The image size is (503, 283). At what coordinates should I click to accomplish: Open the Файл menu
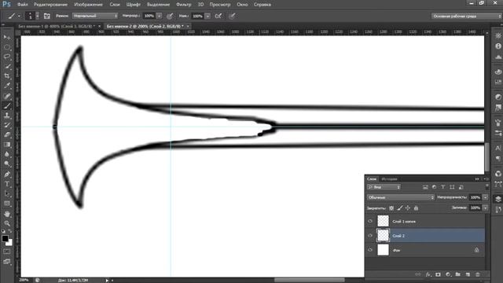pos(23,5)
